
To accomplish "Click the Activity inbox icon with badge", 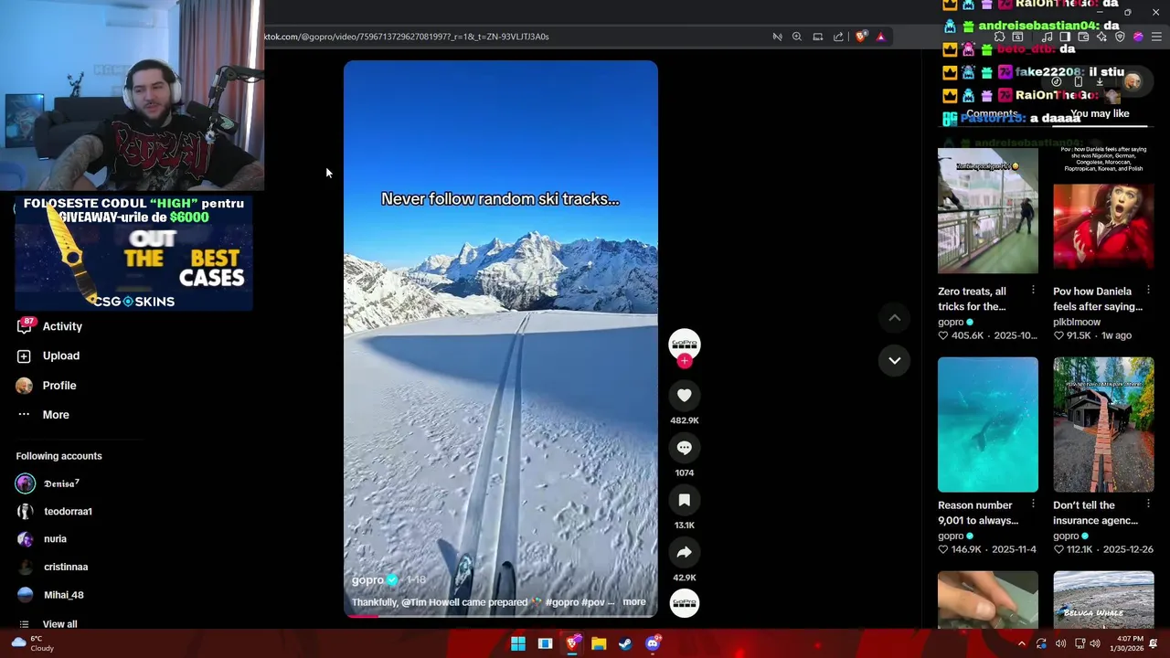I will [25, 326].
